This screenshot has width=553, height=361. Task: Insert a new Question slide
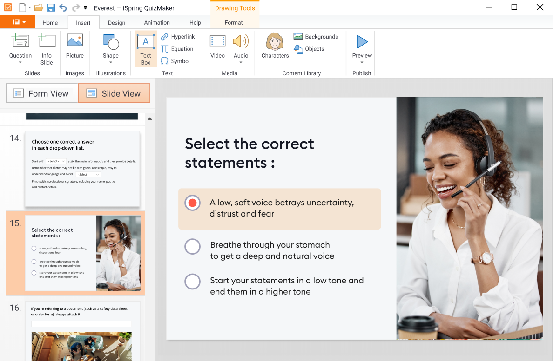(x=20, y=46)
